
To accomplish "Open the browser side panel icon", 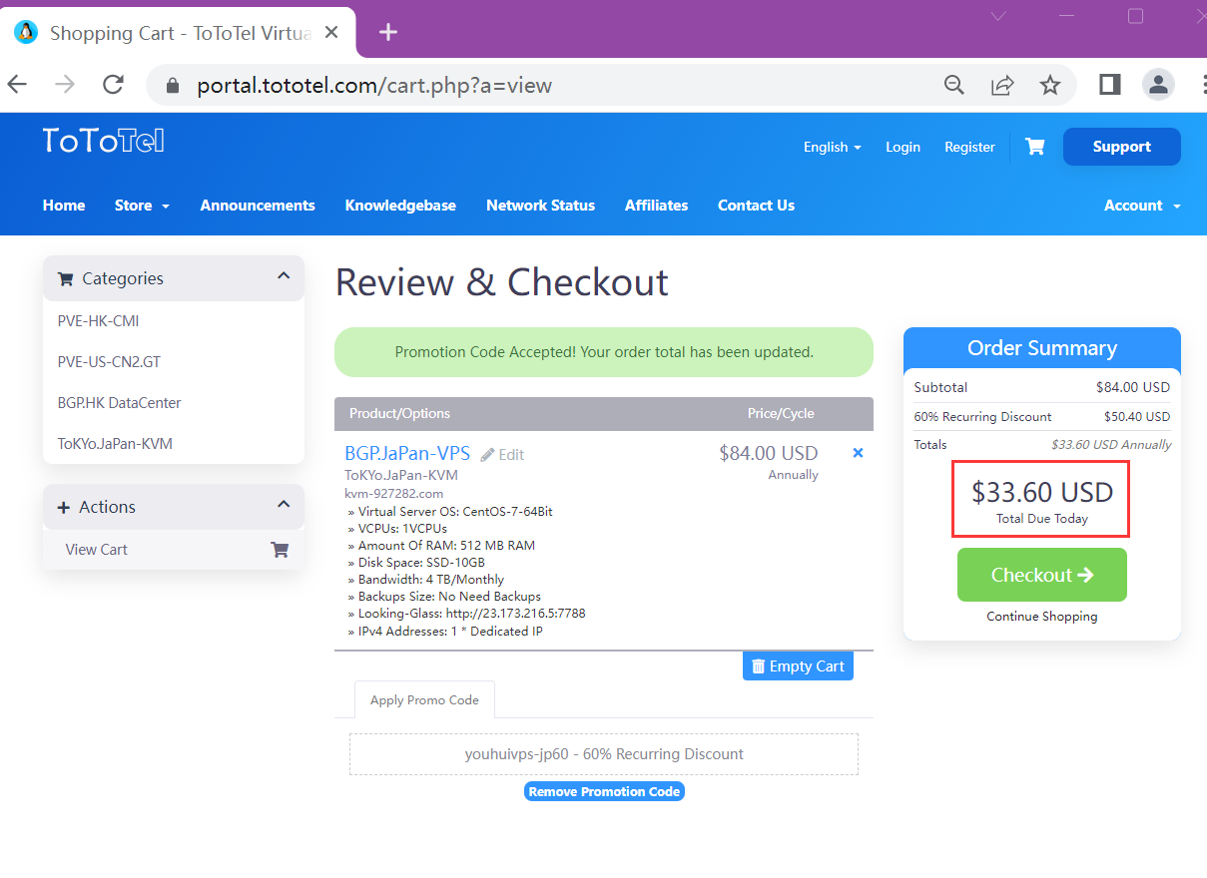I will point(1109,85).
